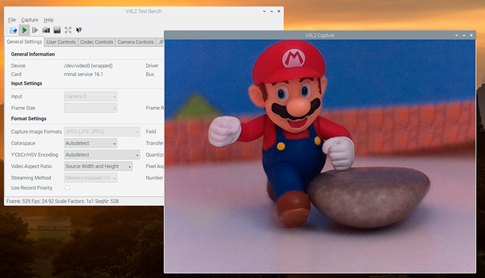Click the step frame icon

tap(35, 30)
